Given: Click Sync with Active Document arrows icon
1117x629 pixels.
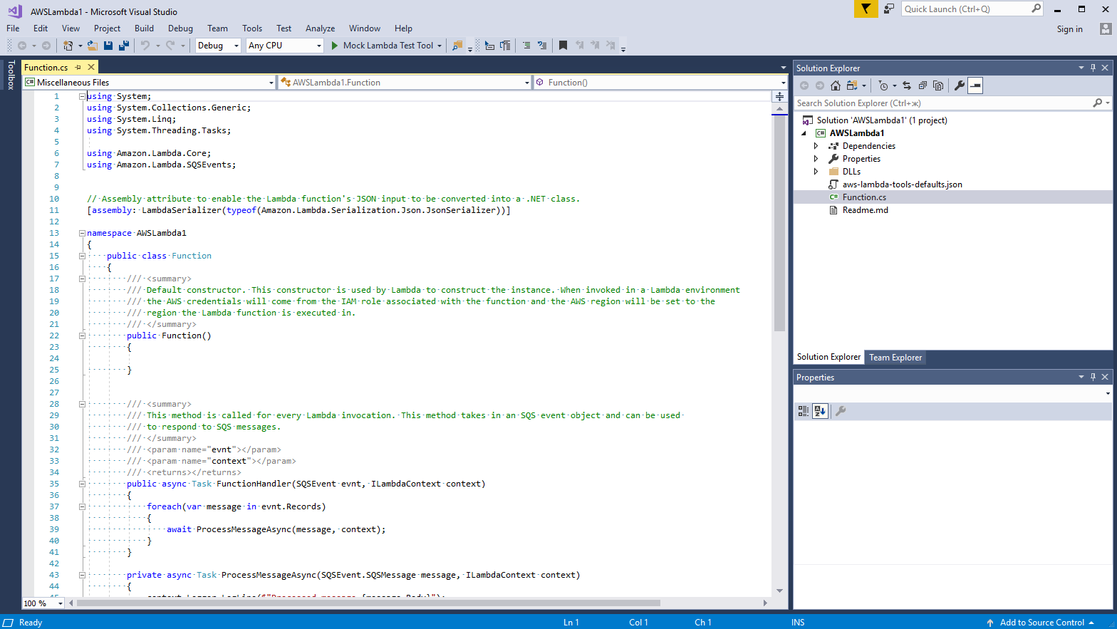Looking at the screenshot, I should pos(907,85).
